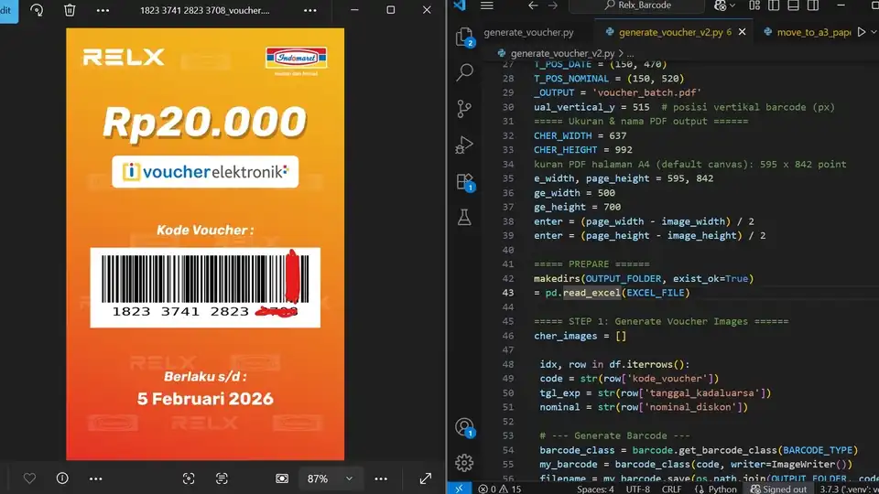Screen dimensions: 879x494
Task: Open the Source Control view
Action: pos(464,108)
